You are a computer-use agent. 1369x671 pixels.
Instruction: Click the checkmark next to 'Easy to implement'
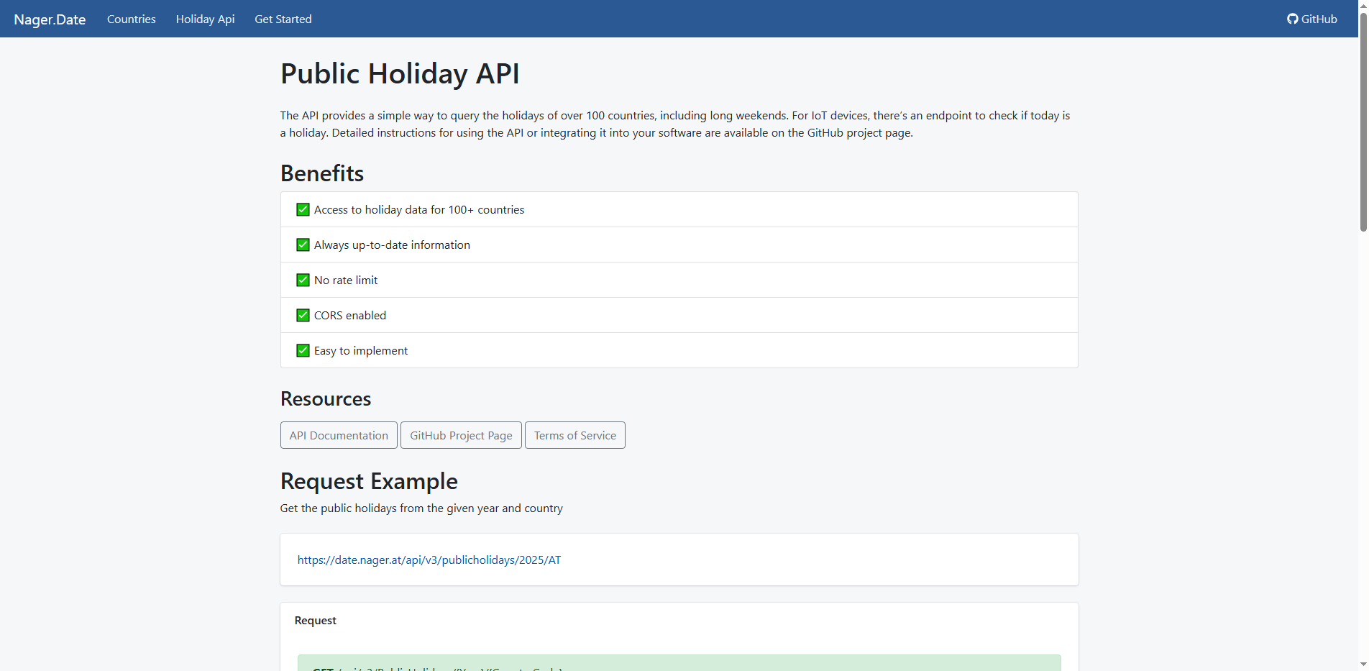click(303, 350)
